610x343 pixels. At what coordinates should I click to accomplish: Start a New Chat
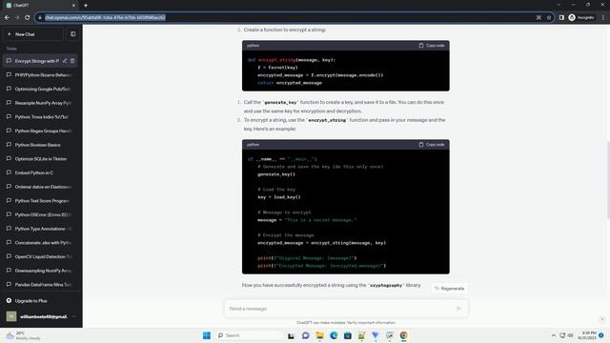point(32,34)
